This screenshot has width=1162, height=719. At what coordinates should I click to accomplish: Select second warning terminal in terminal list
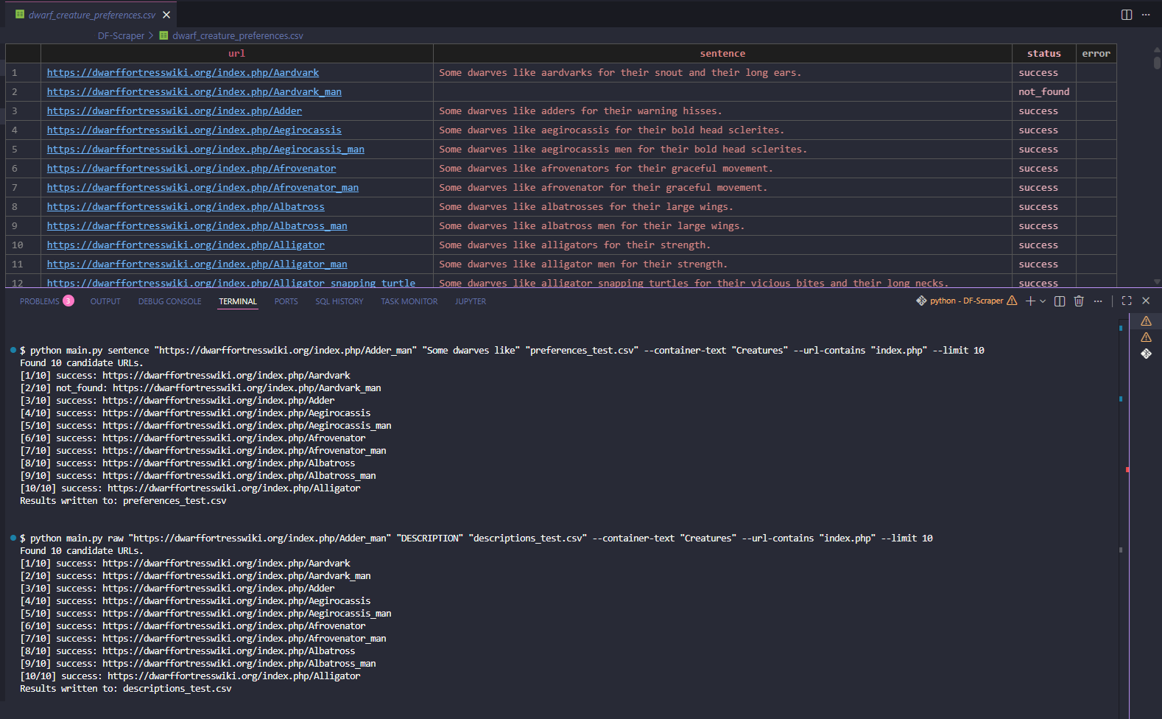[1146, 337]
